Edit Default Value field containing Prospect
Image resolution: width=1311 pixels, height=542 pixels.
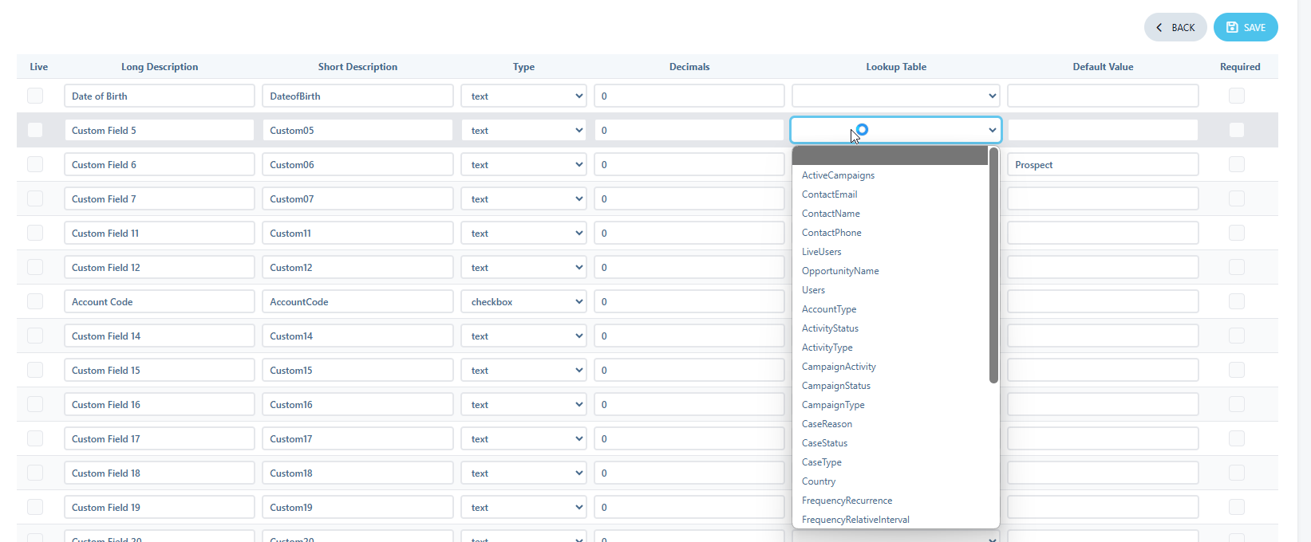[1103, 164]
